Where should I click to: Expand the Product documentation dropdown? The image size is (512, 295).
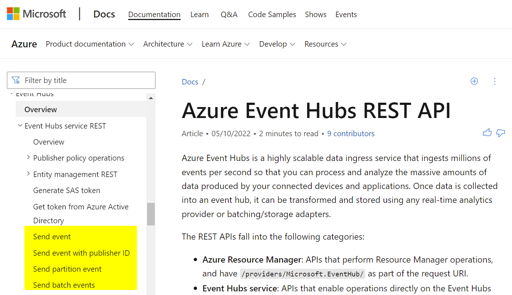click(x=90, y=44)
